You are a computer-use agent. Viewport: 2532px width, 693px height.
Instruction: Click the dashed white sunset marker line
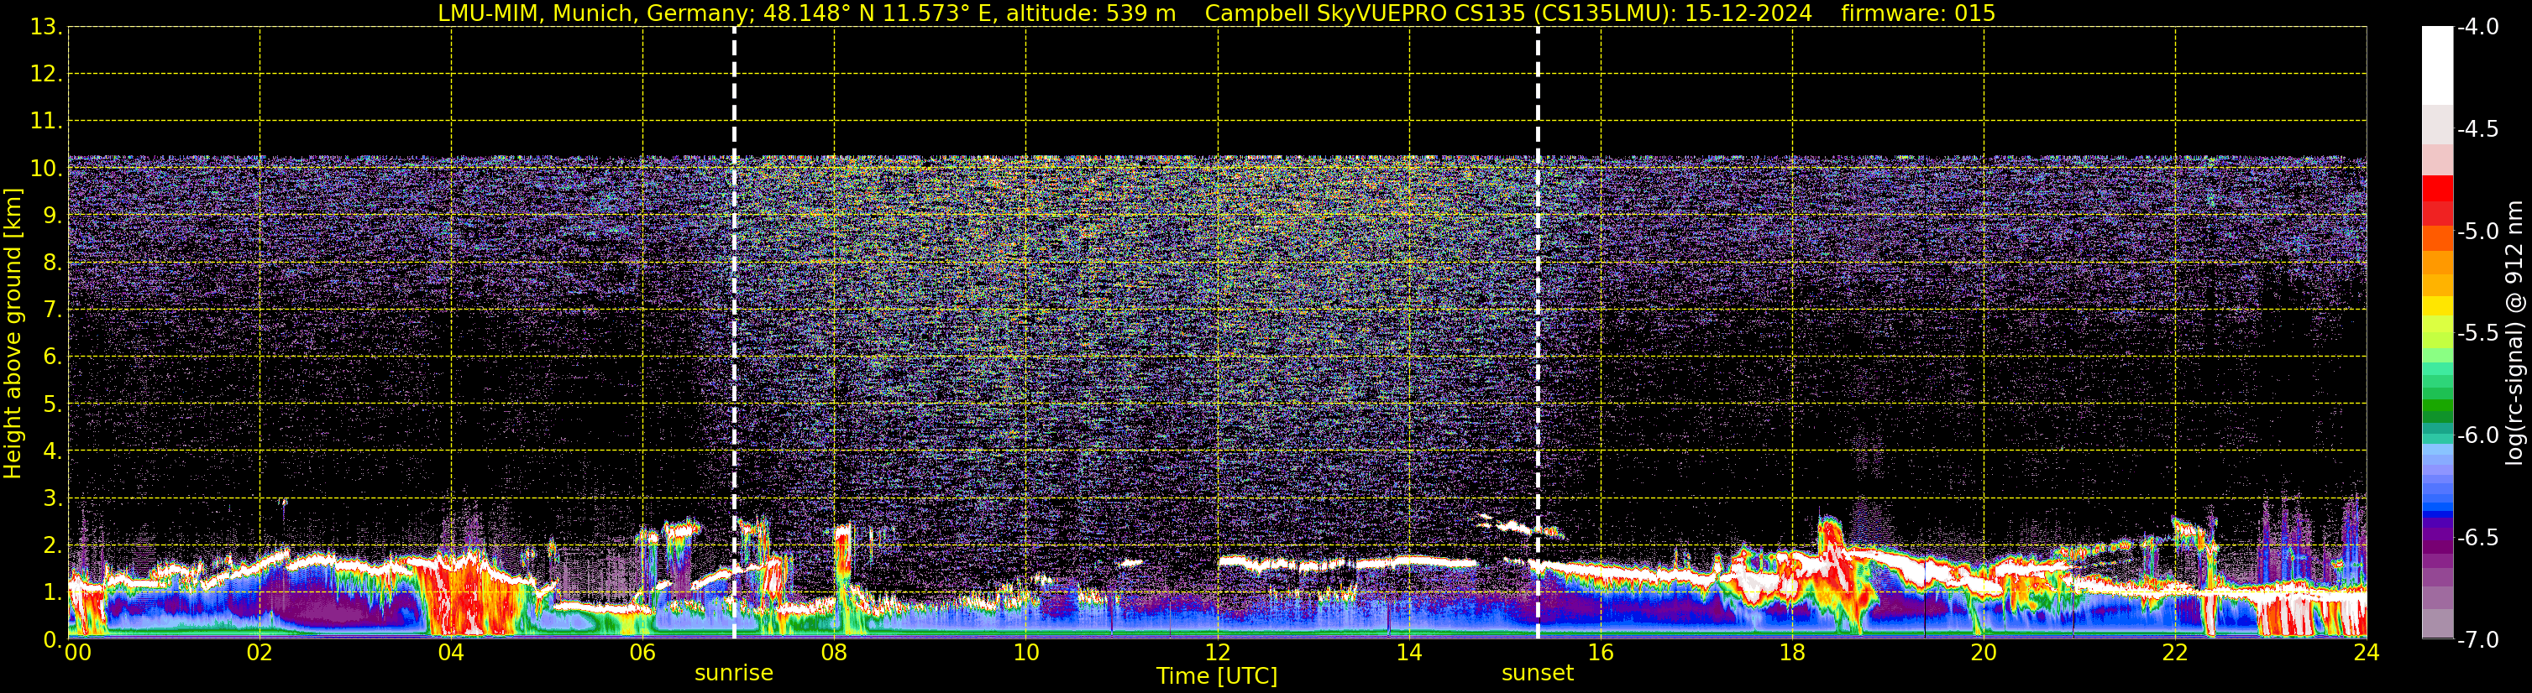tap(1538, 333)
